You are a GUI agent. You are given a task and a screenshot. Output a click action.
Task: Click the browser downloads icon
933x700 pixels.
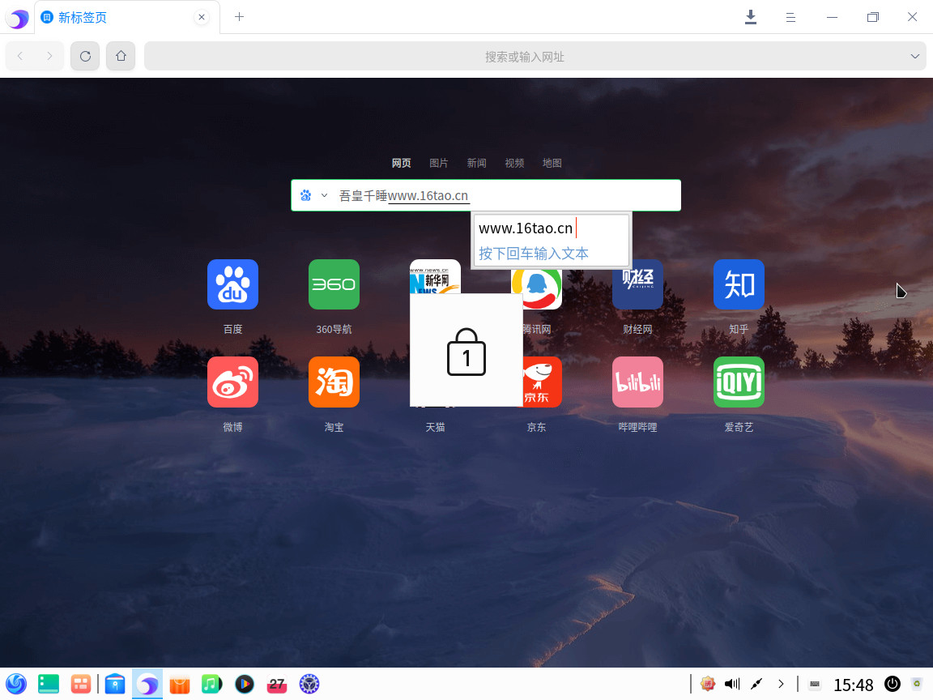751,17
